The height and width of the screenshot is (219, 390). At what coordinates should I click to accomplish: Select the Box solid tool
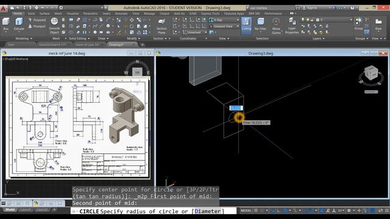pos(5,24)
